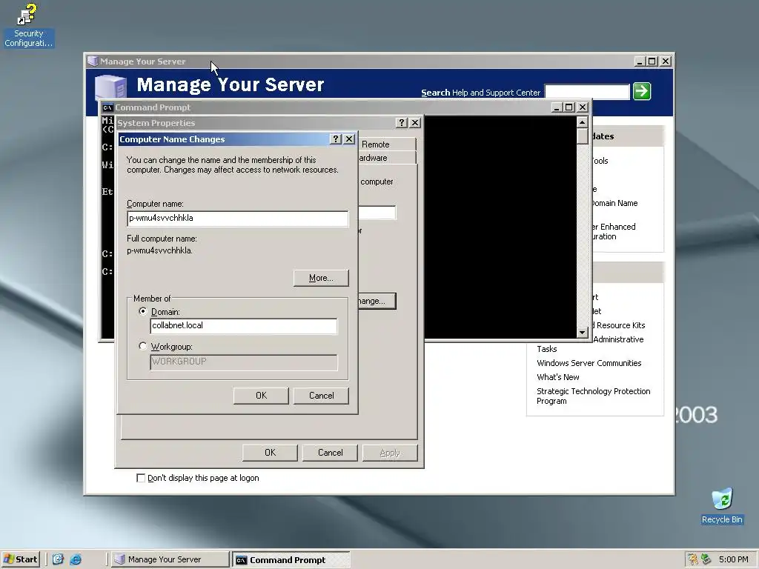Click the green search arrow button
The height and width of the screenshot is (569, 759).
pos(642,91)
